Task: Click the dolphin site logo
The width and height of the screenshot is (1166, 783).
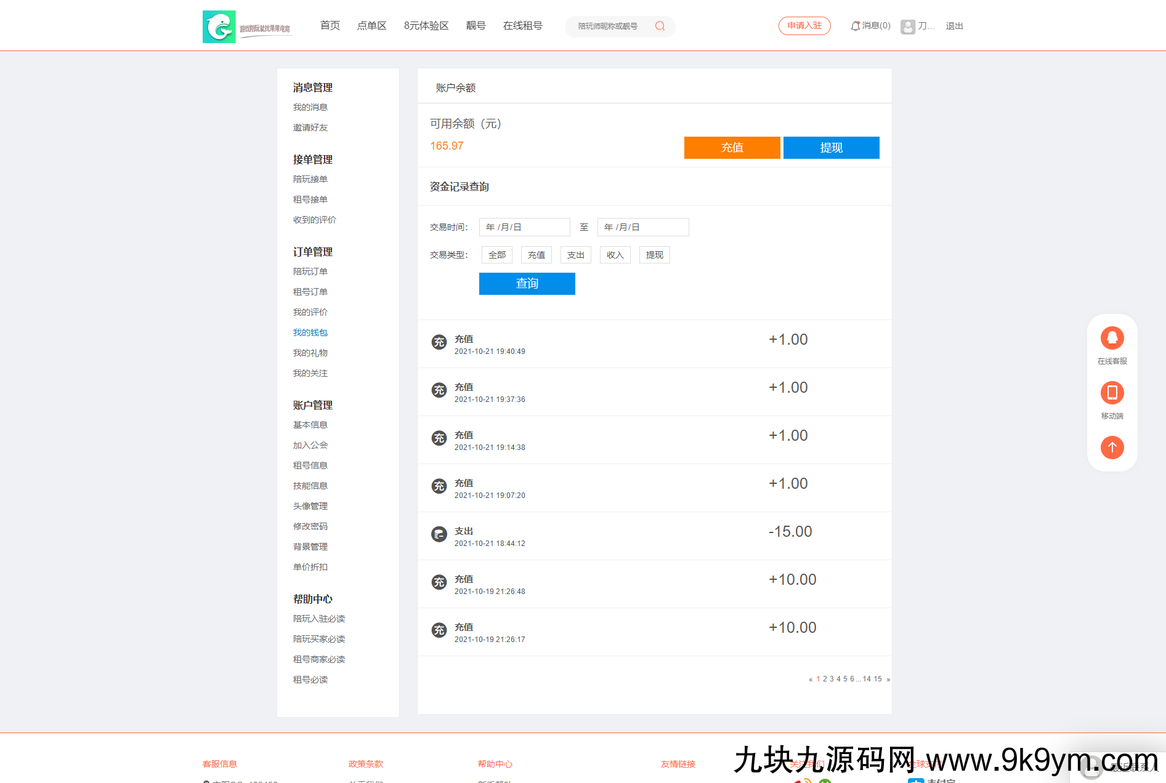Action: coord(219,26)
